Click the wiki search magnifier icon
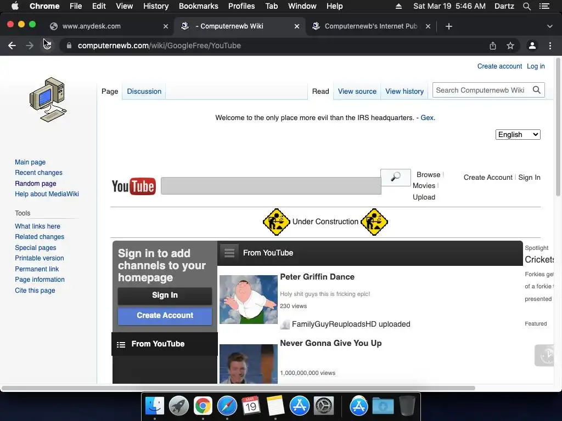The image size is (562, 421). 537,90
